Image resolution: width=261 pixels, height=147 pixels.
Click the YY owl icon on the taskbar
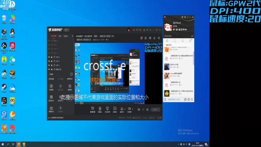(24, 144)
